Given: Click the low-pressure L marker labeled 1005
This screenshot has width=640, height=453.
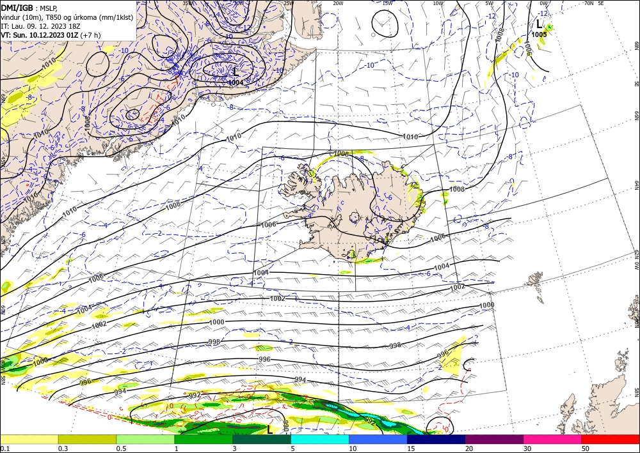Looking at the screenshot, I should tap(539, 24).
